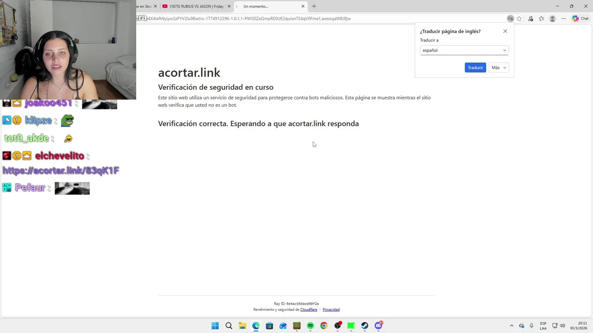Open the Cloudflare link

click(309, 309)
